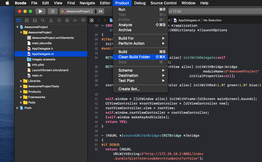262x162 pixels.
Task: Open the Edit menu
Action: [46, 3]
